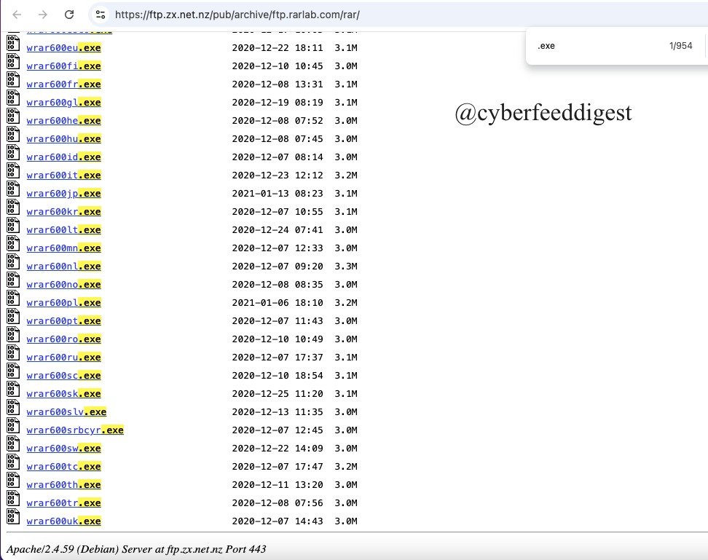Open the wrar600tr.exe link

63,502
